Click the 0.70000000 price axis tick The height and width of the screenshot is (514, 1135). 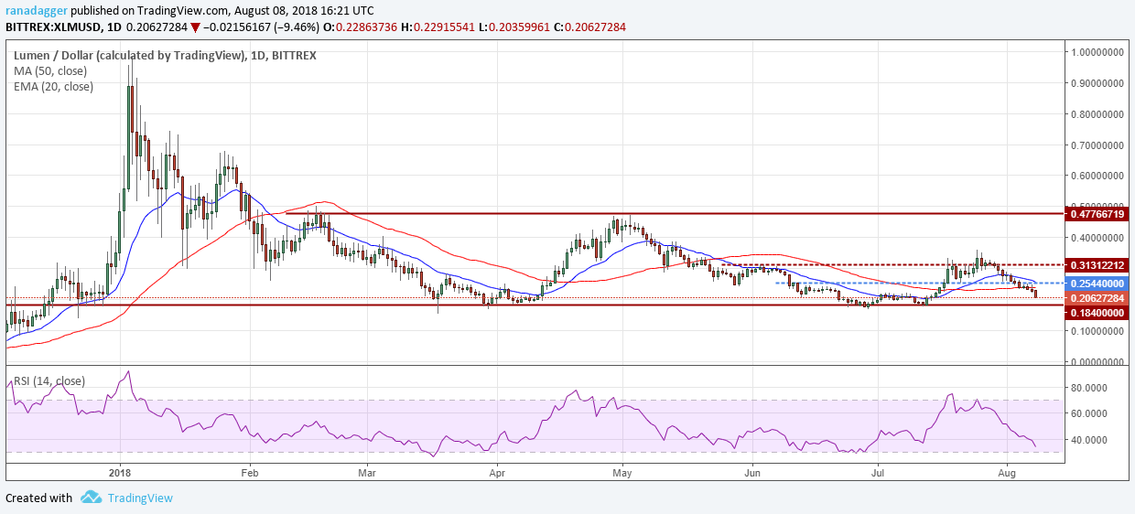1097,145
